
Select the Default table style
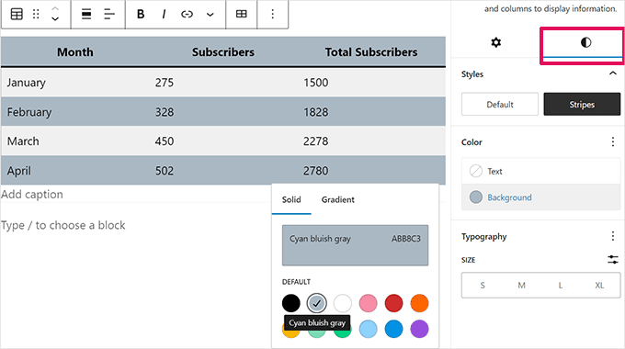(x=500, y=105)
